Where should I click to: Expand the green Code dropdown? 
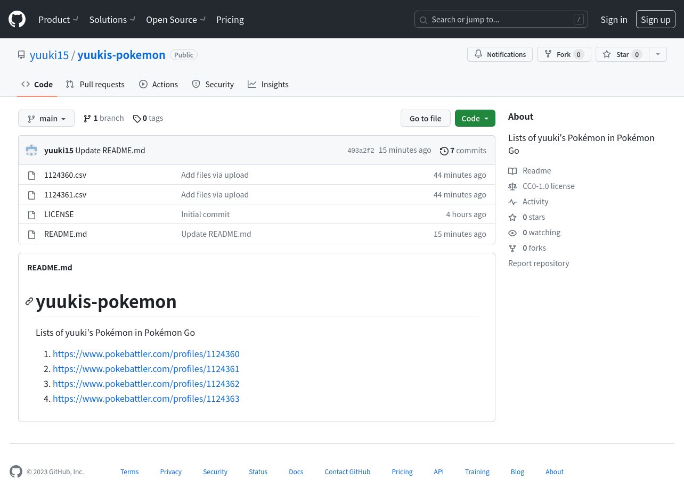click(475, 118)
